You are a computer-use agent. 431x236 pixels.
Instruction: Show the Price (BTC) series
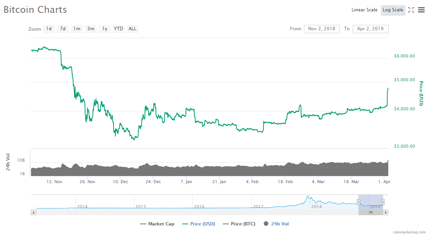[x=239, y=224]
